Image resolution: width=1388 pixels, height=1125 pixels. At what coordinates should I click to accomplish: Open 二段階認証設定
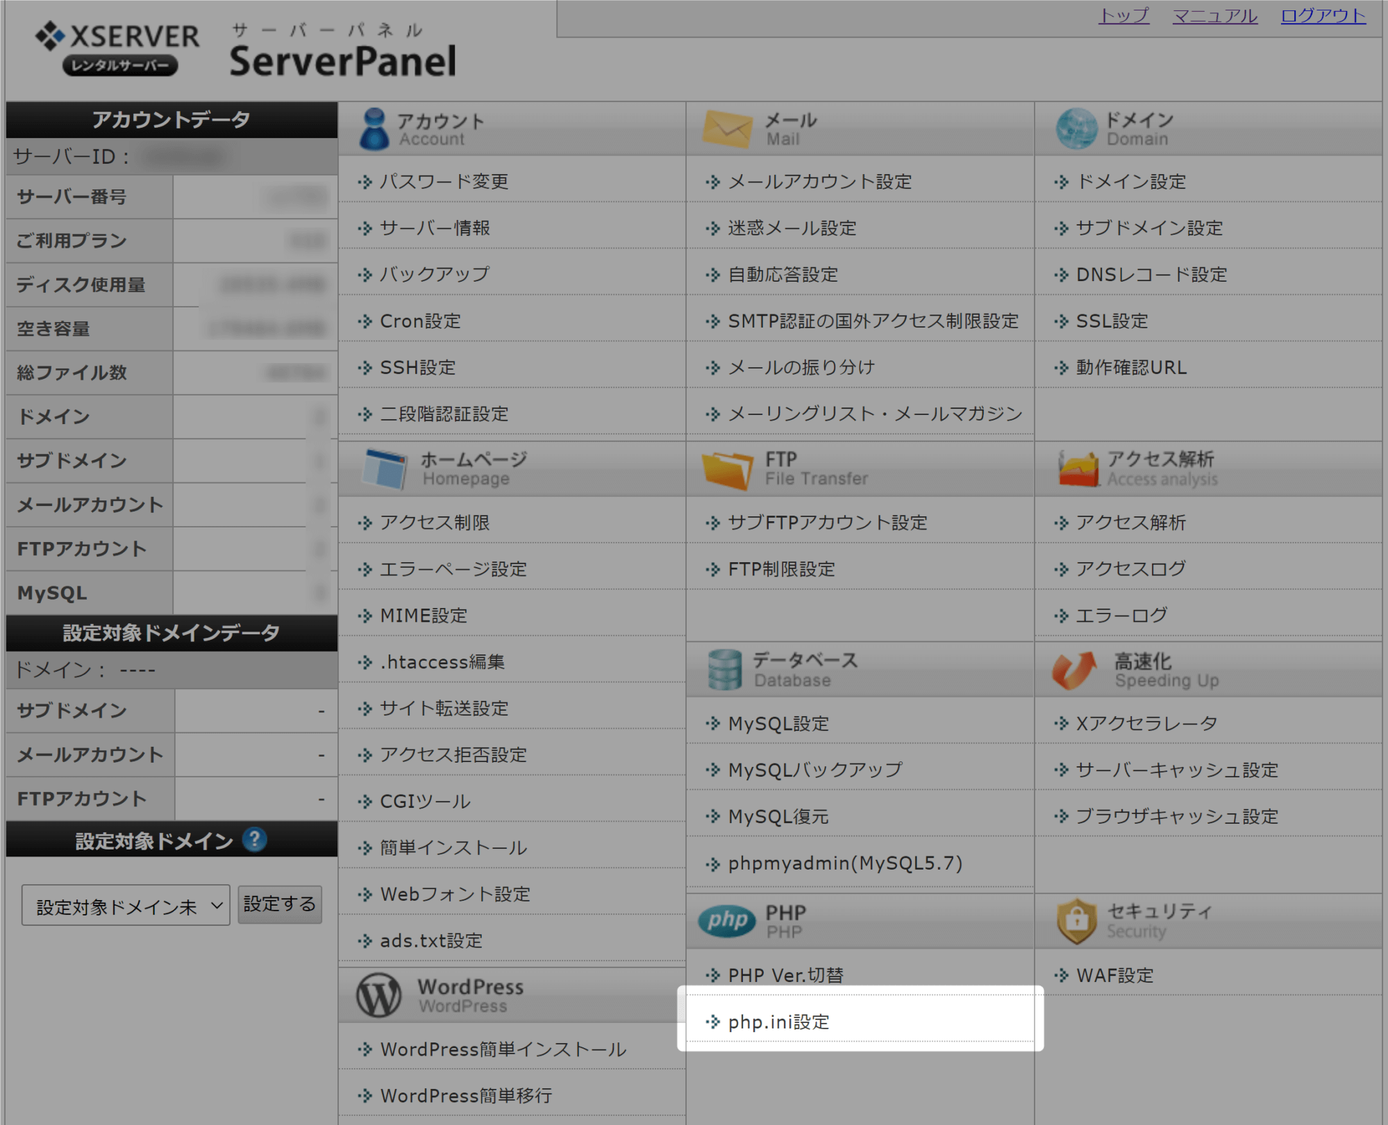pyautogui.click(x=444, y=414)
